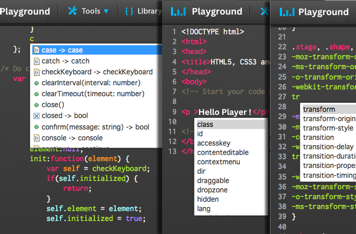The width and height of the screenshot is (356, 234).
Task: Click the icon beside checkKeyboard suggestion
Action: tap(36, 72)
